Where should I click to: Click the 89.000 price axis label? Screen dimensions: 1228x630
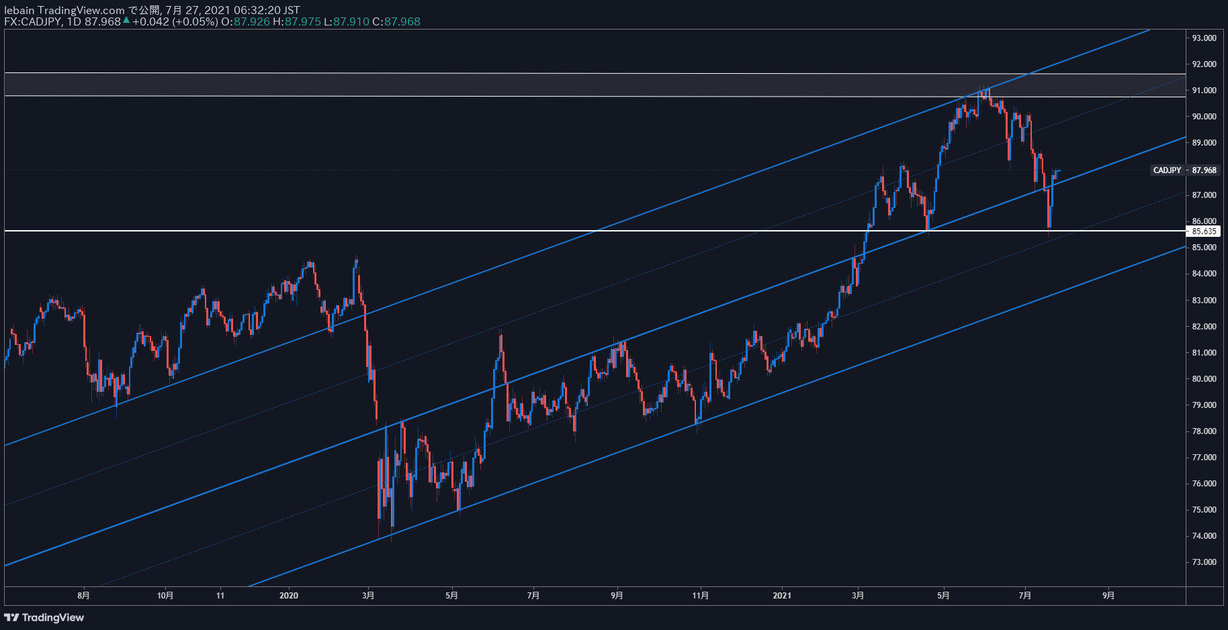pyautogui.click(x=1204, y=143)
